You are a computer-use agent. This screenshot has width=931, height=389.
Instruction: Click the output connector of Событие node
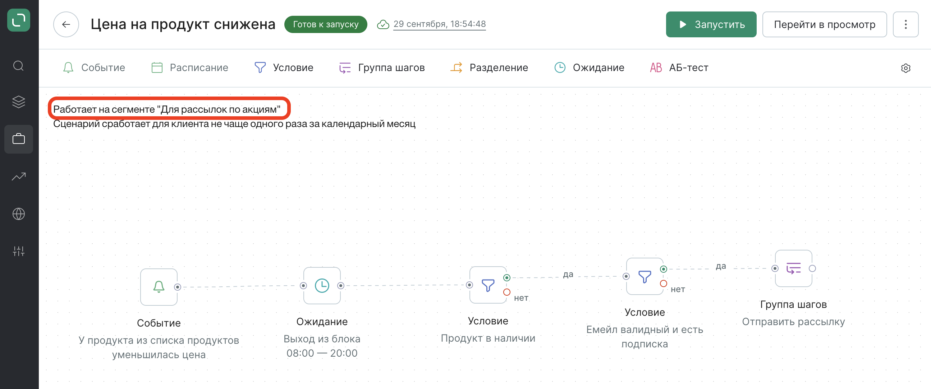click(x=178, y=287)
